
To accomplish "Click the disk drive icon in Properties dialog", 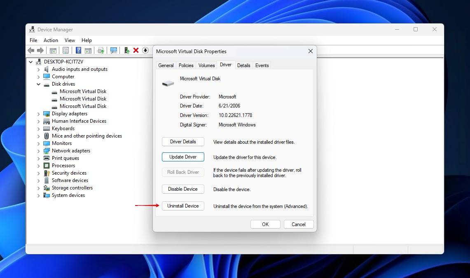I will [x=168, y=83].
